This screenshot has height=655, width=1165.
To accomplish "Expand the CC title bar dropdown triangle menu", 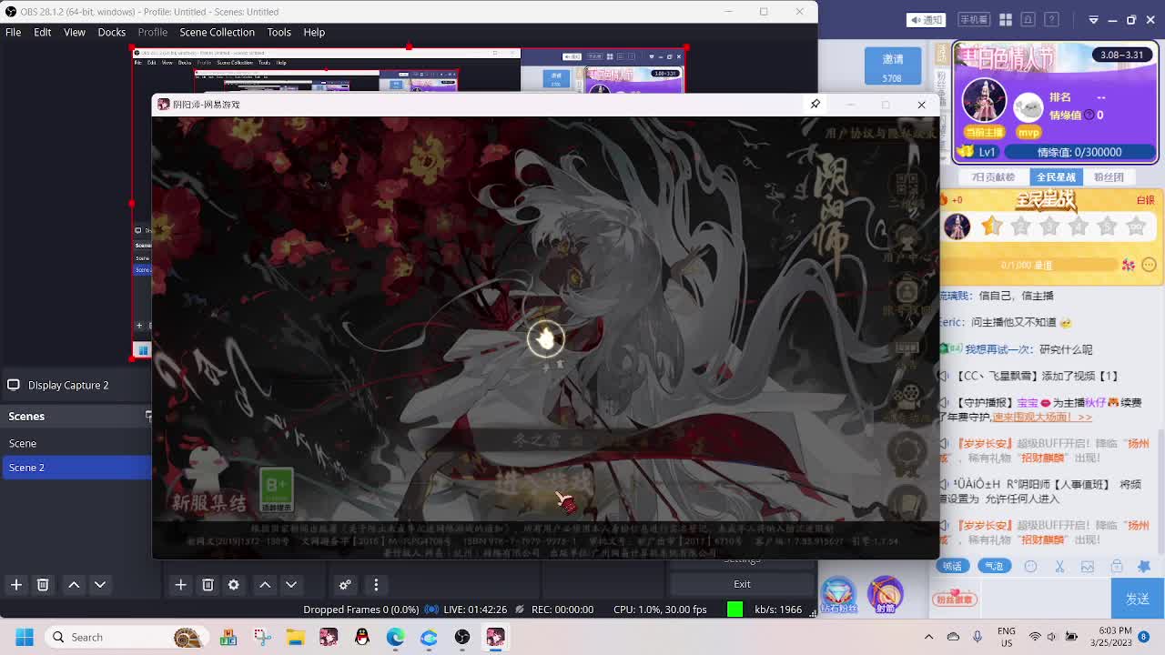I will pyautogui.click(x=1094, y=20).
